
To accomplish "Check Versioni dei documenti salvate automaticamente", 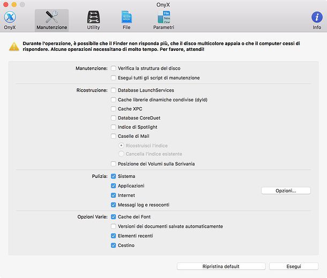I will (x=114, y=227).
